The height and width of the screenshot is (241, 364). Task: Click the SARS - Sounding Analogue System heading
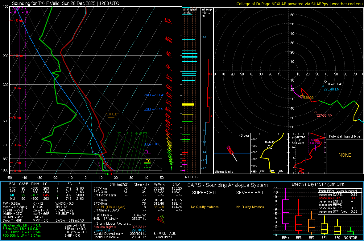[x=227, y=185]
